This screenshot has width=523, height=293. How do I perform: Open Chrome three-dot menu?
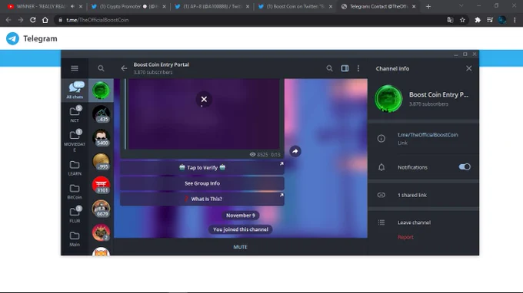pos(515,20)
